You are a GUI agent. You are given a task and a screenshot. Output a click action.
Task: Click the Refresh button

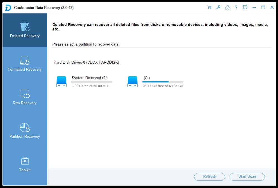210,177
